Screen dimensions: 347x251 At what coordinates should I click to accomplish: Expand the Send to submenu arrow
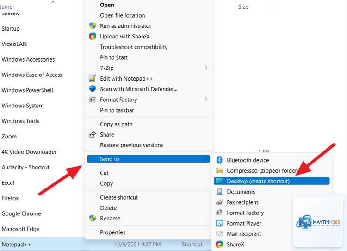click(206, 159)
